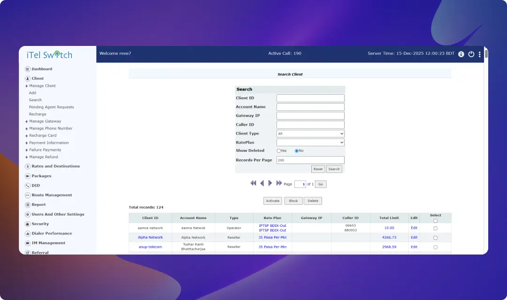Image resolution: width=507 pixels, height=300 pixels.
Task: Open the Alpha Network client link
Action: click(150, 238)
